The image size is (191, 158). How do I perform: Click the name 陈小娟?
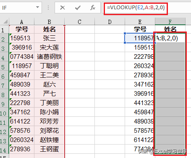coord(50,112)
